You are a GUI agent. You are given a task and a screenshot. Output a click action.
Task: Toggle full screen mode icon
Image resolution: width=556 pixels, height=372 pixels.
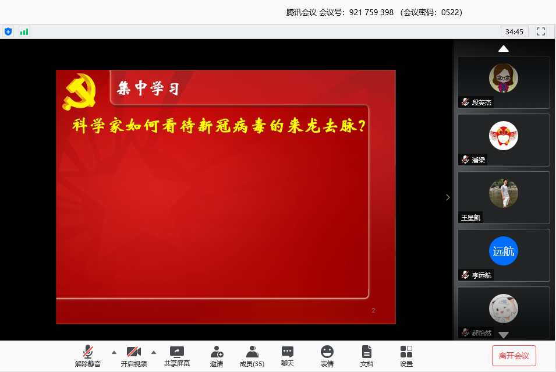click(540, 31)
